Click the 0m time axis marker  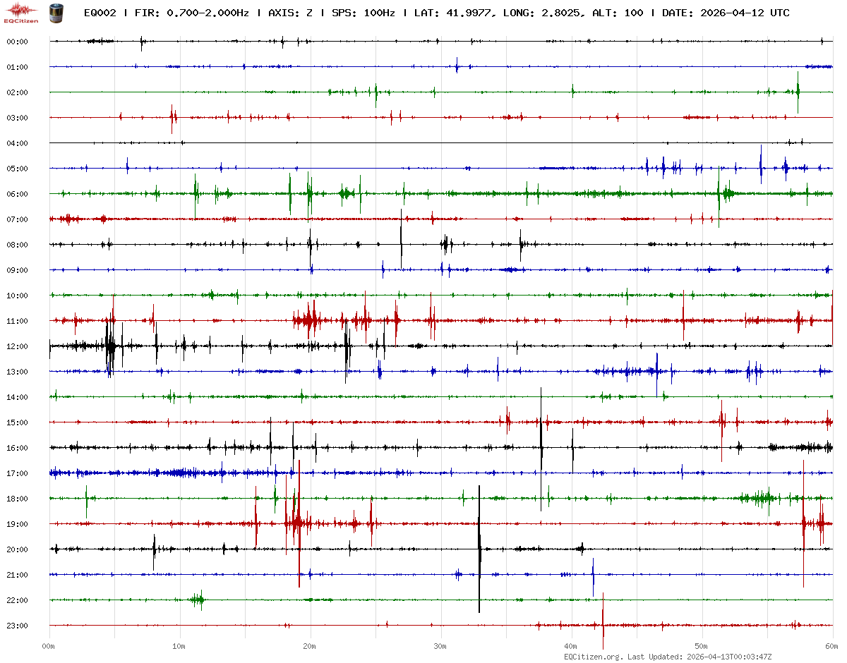49,645
